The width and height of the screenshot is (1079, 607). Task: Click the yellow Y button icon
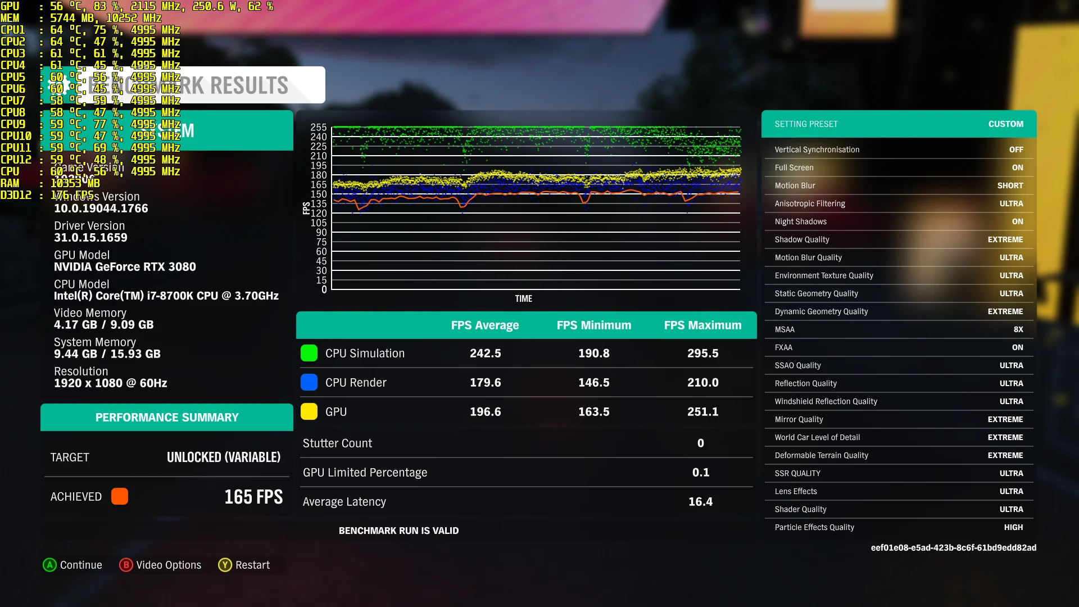(x=225, y=565)
